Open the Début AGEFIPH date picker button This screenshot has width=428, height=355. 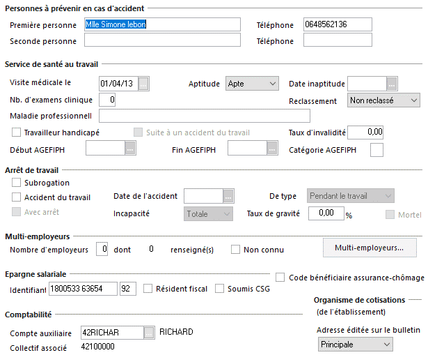pyautogui.click(x=129, y=148)
